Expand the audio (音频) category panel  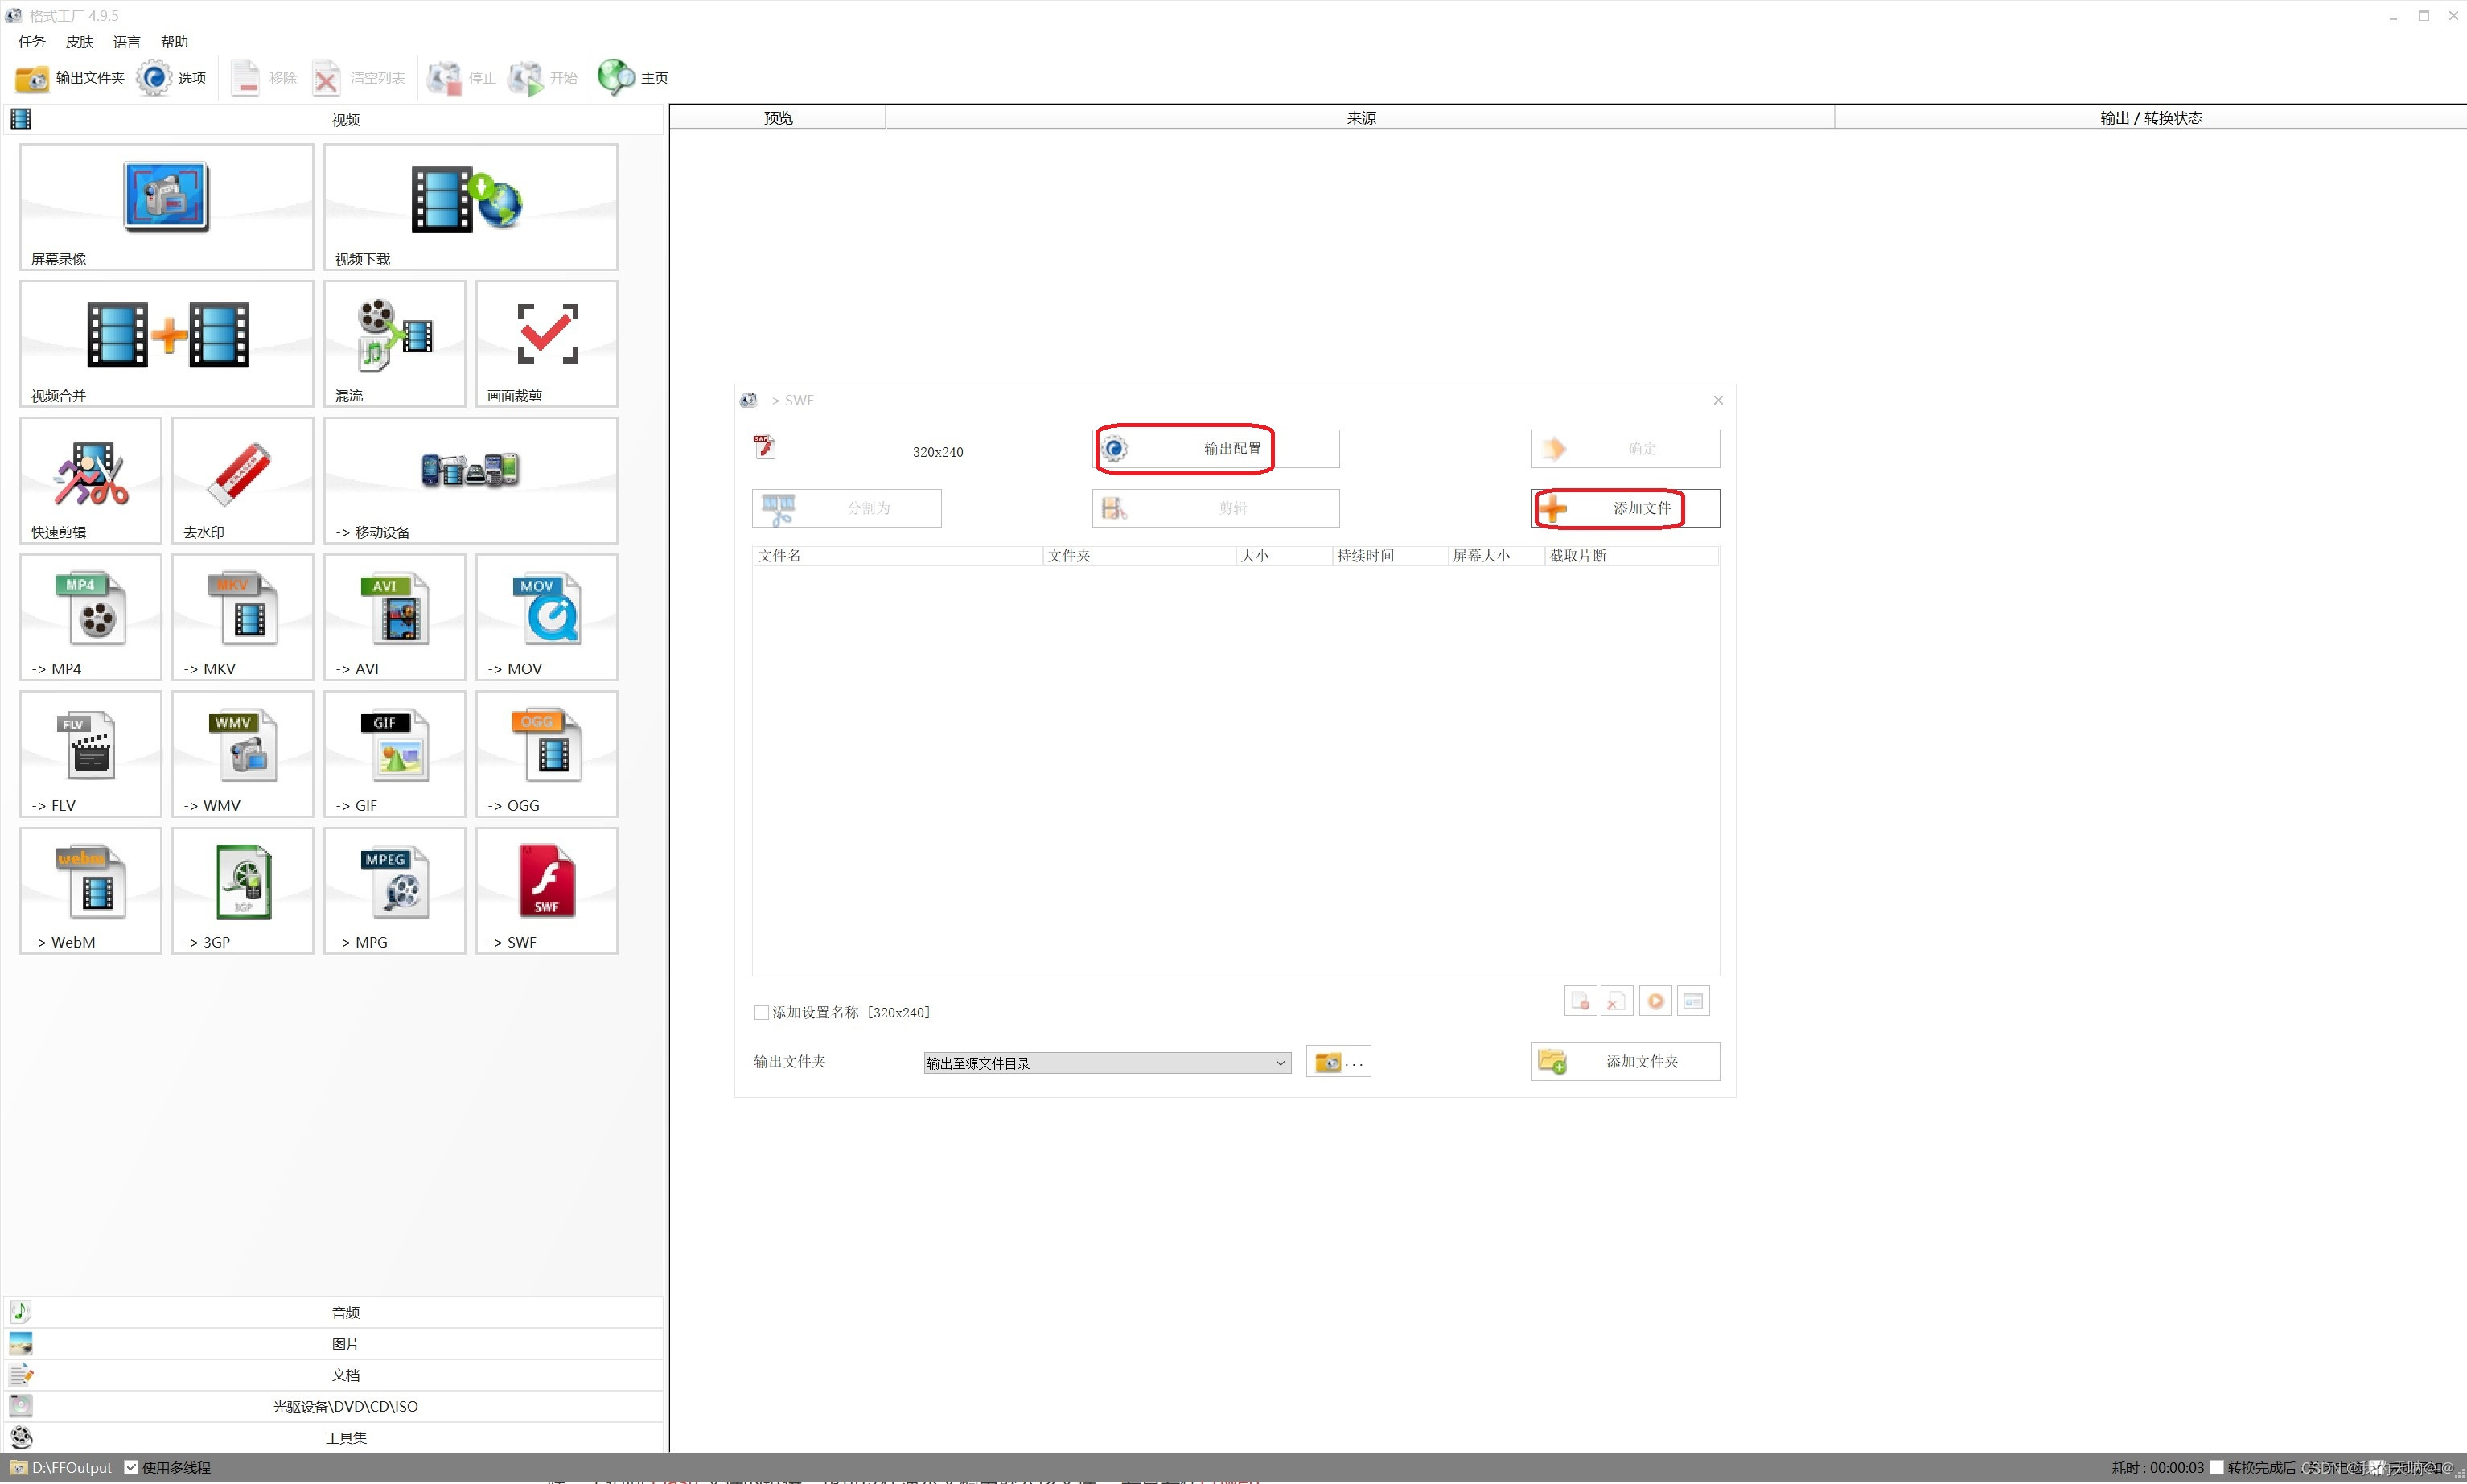345,1312
